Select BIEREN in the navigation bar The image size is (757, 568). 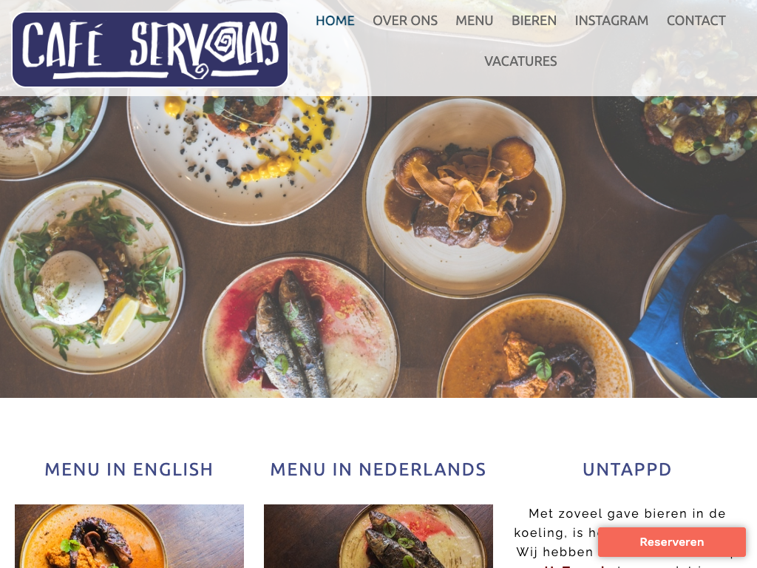coord(534,21)
